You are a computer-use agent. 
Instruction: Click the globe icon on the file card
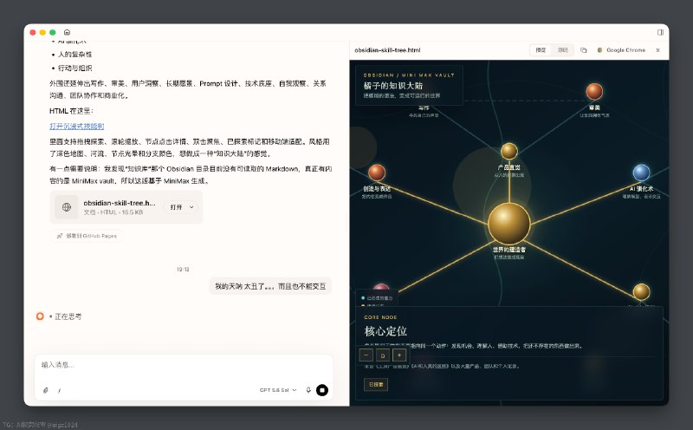(67, 207)
